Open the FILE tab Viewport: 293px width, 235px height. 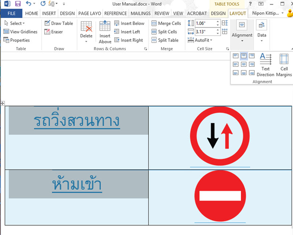tap(12, 13)
